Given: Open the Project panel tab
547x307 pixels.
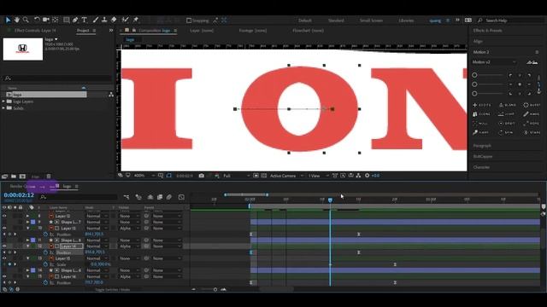Looking at the screenshot, I should tap(83, 31).
